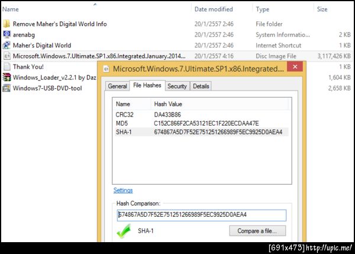The width and height of the screenshot is (355, 254).
Task: Click the System Informatio... type cell
Action: pos(283,35)
